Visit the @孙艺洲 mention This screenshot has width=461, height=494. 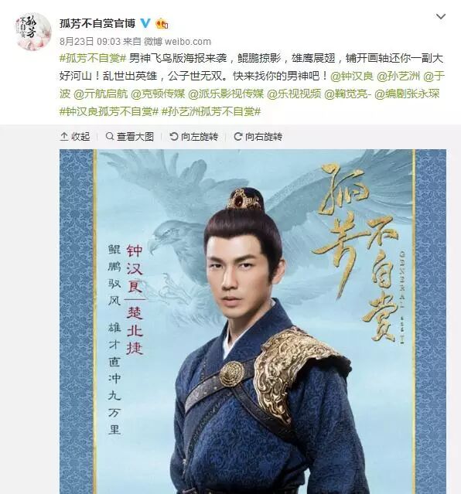click(398, 76)
